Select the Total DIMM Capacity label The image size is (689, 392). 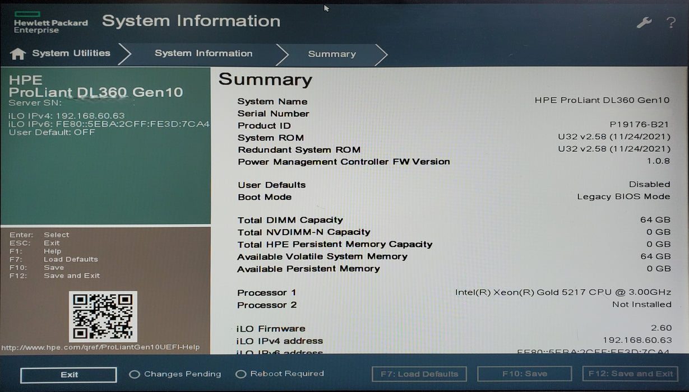tap(290, 220)
